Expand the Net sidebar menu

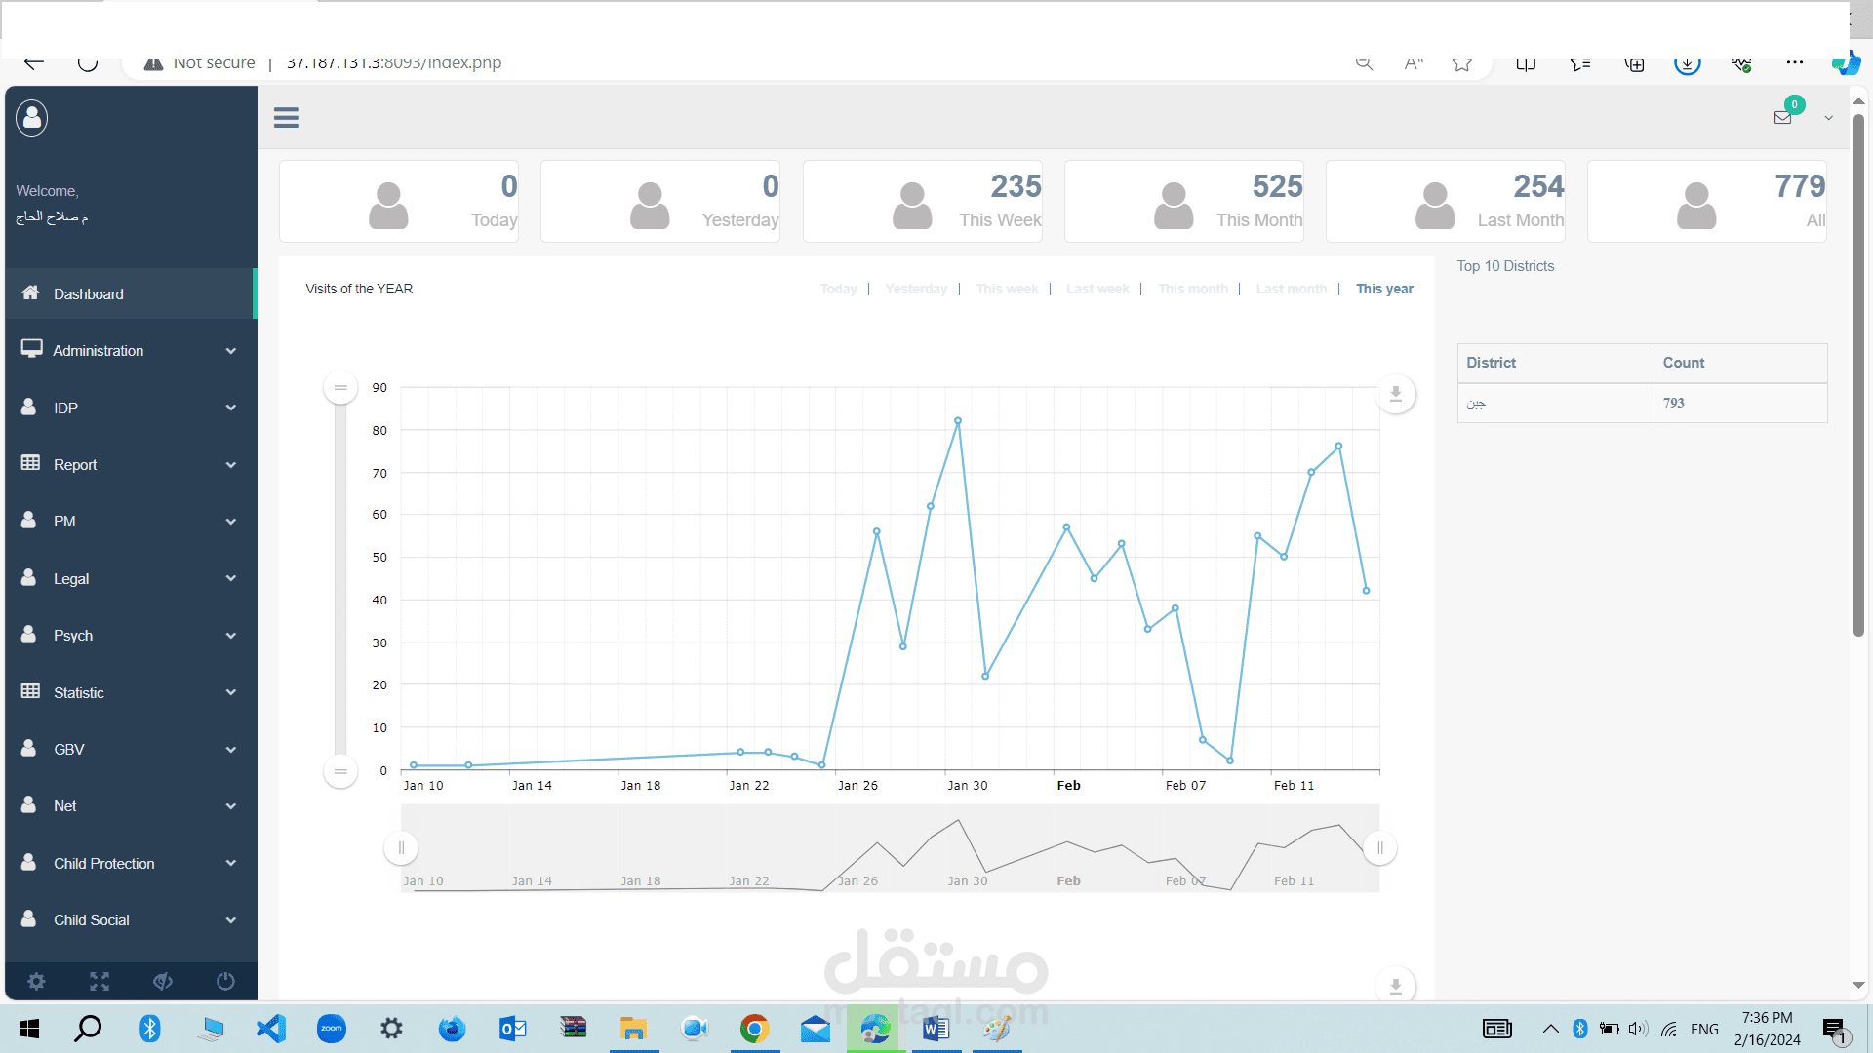coord(131,806)
